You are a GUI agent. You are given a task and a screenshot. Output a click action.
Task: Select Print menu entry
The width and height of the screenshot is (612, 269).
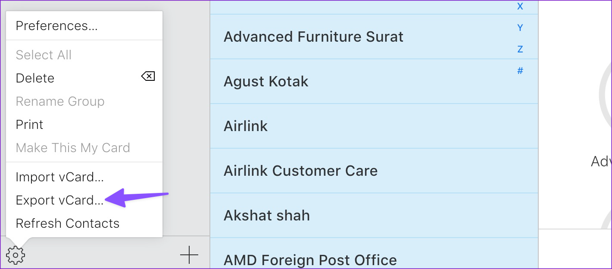coord(29,125)
